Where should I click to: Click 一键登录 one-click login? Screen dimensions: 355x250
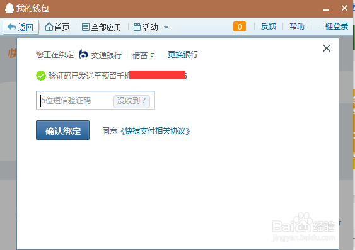tap(333, 26)
